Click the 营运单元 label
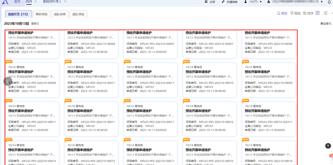 point(326,23)
